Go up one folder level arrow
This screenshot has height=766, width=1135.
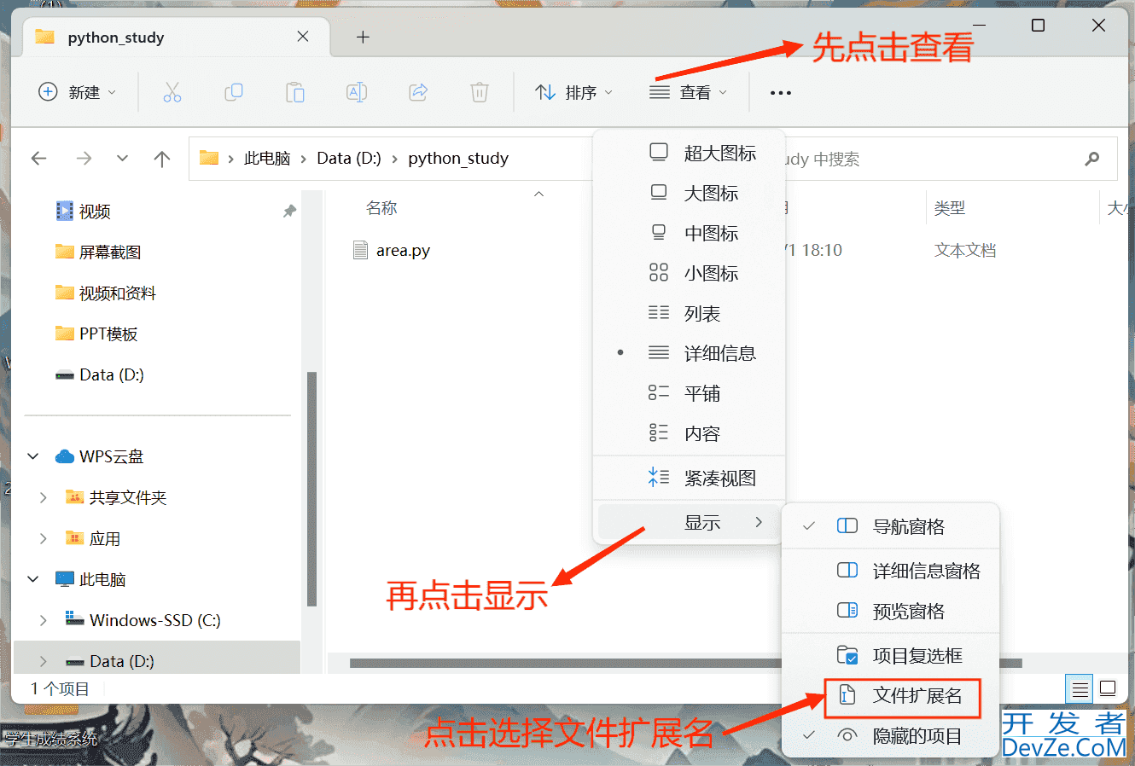(162, 158)
